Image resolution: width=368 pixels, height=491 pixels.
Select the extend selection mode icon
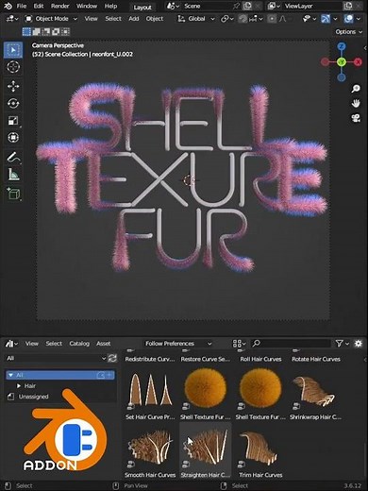pos(36,32)
